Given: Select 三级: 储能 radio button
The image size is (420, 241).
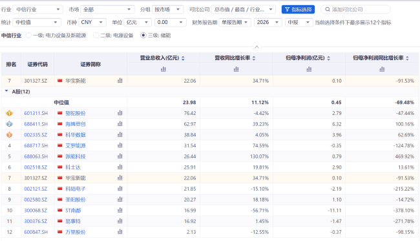Looking at the screenshot, I should click(143, 36).
